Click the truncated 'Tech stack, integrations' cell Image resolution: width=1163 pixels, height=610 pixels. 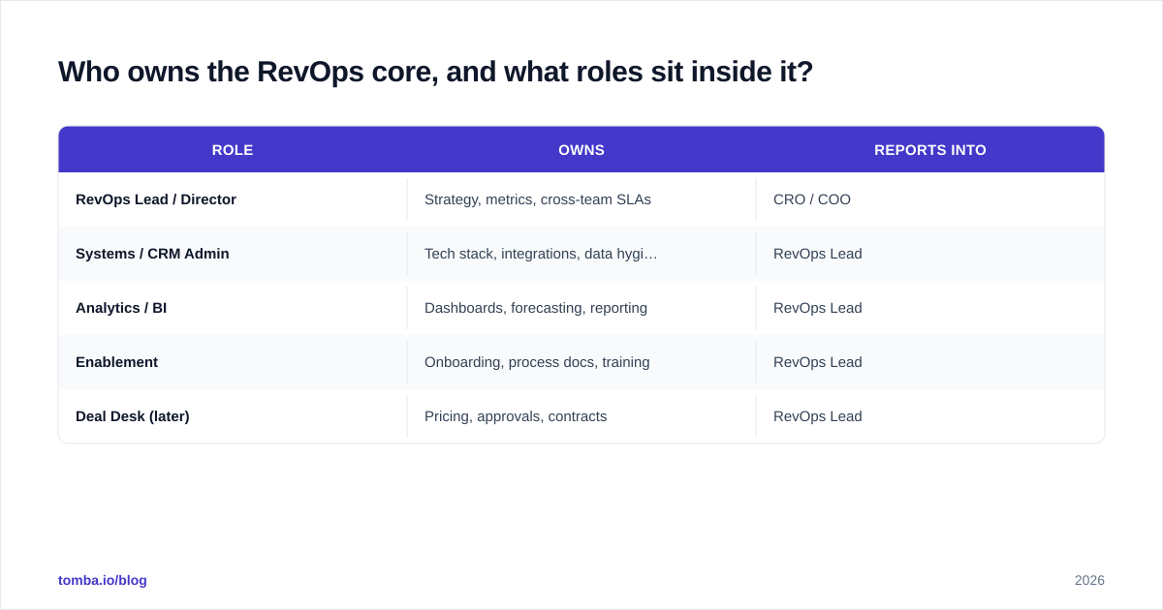tap(581, 254)
